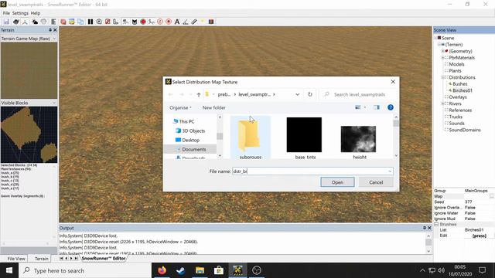
Task: Toggle auto-hide pin on Terrain panel
Action: (x=50, y=30)
